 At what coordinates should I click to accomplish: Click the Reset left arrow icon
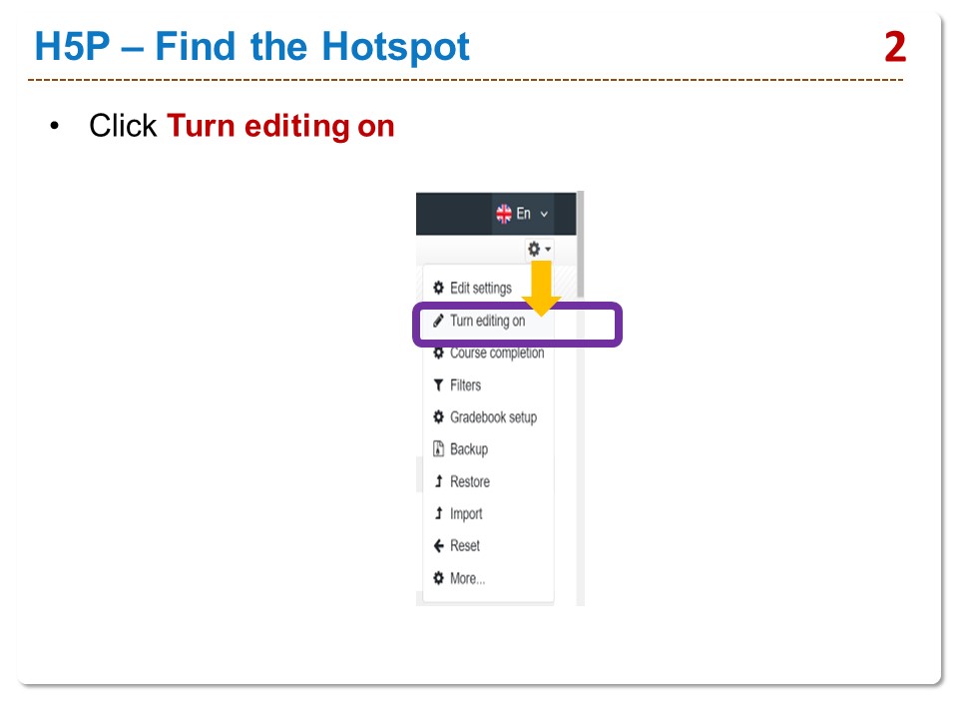[438, 546]
